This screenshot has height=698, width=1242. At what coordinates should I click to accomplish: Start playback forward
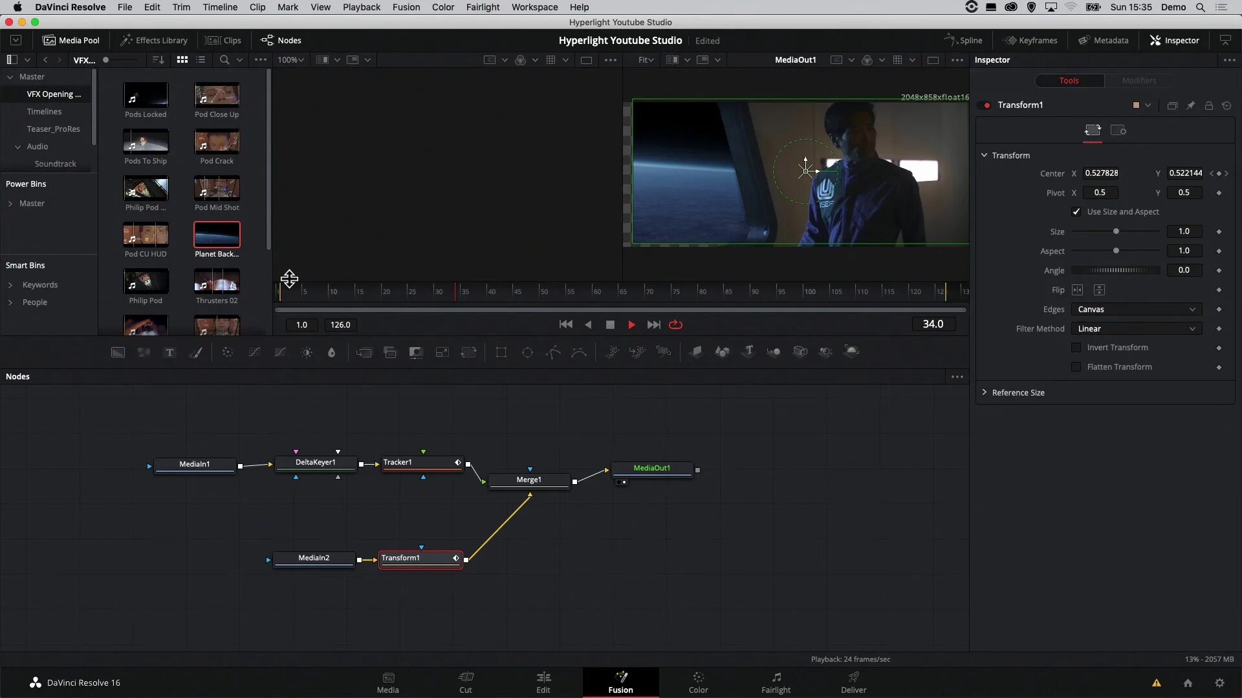[x=631, y=325]
